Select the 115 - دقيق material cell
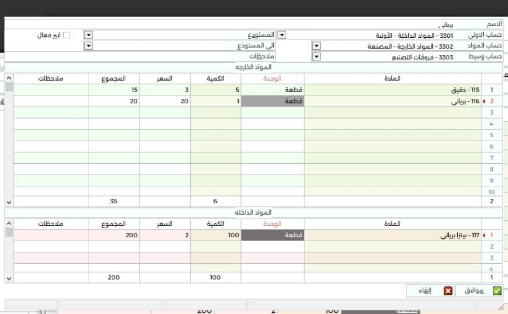This screenshot has width=508, height=314. pos(393,90)
